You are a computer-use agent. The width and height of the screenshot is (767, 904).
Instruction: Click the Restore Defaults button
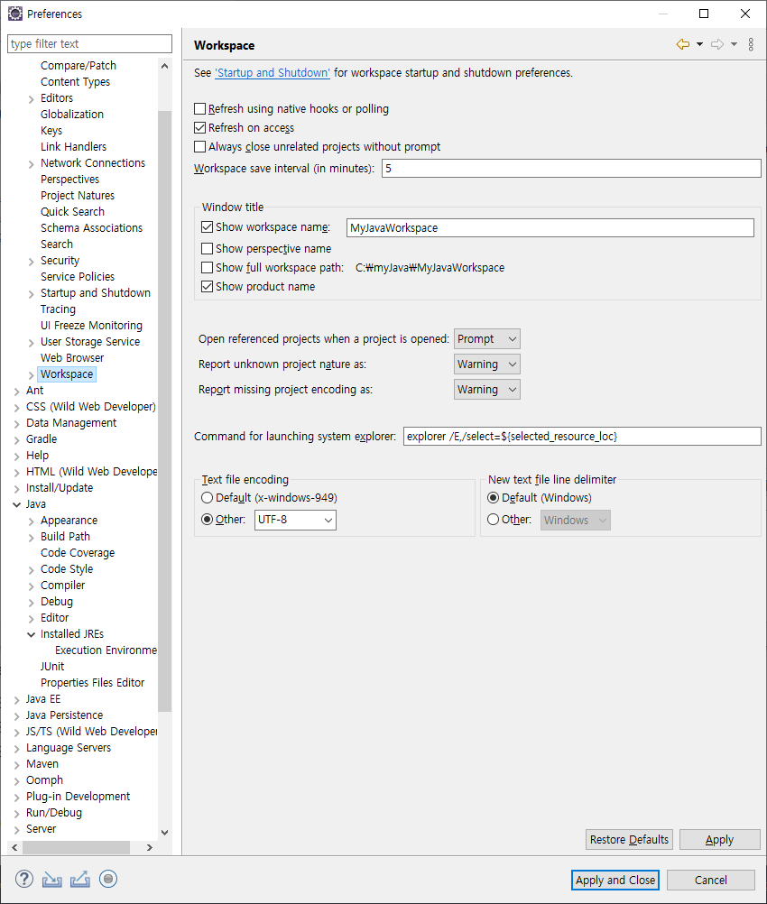pyautogui.click(x=629, y=839)
